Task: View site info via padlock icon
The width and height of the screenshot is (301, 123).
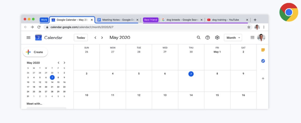Action: pos(47,27)
